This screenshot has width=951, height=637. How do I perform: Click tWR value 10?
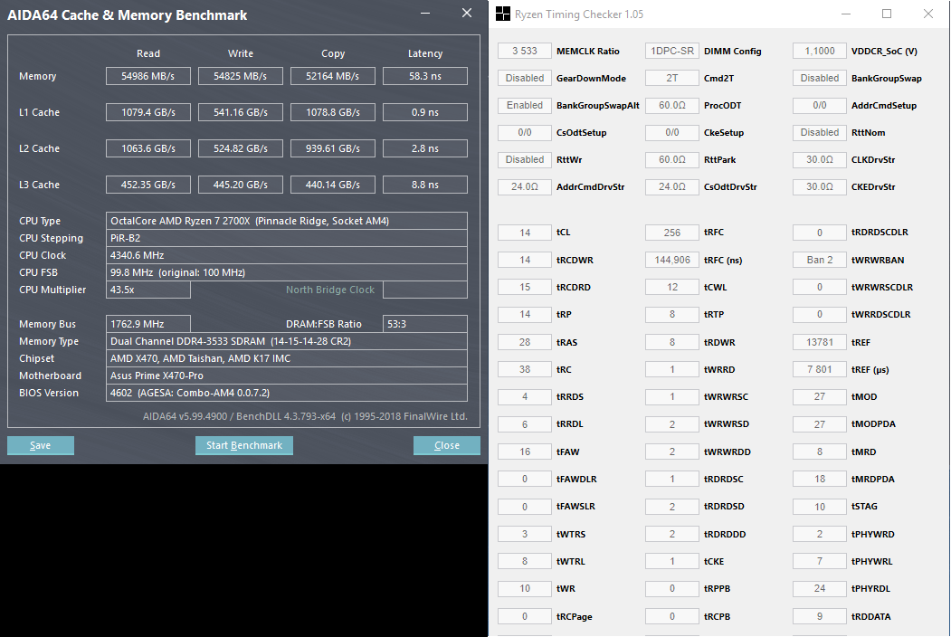click(525, 588)
